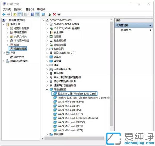Viewport: 155px width, 146px height.
Task: Select WAN Miniport (PPPOE)
Action: point(71,122)
